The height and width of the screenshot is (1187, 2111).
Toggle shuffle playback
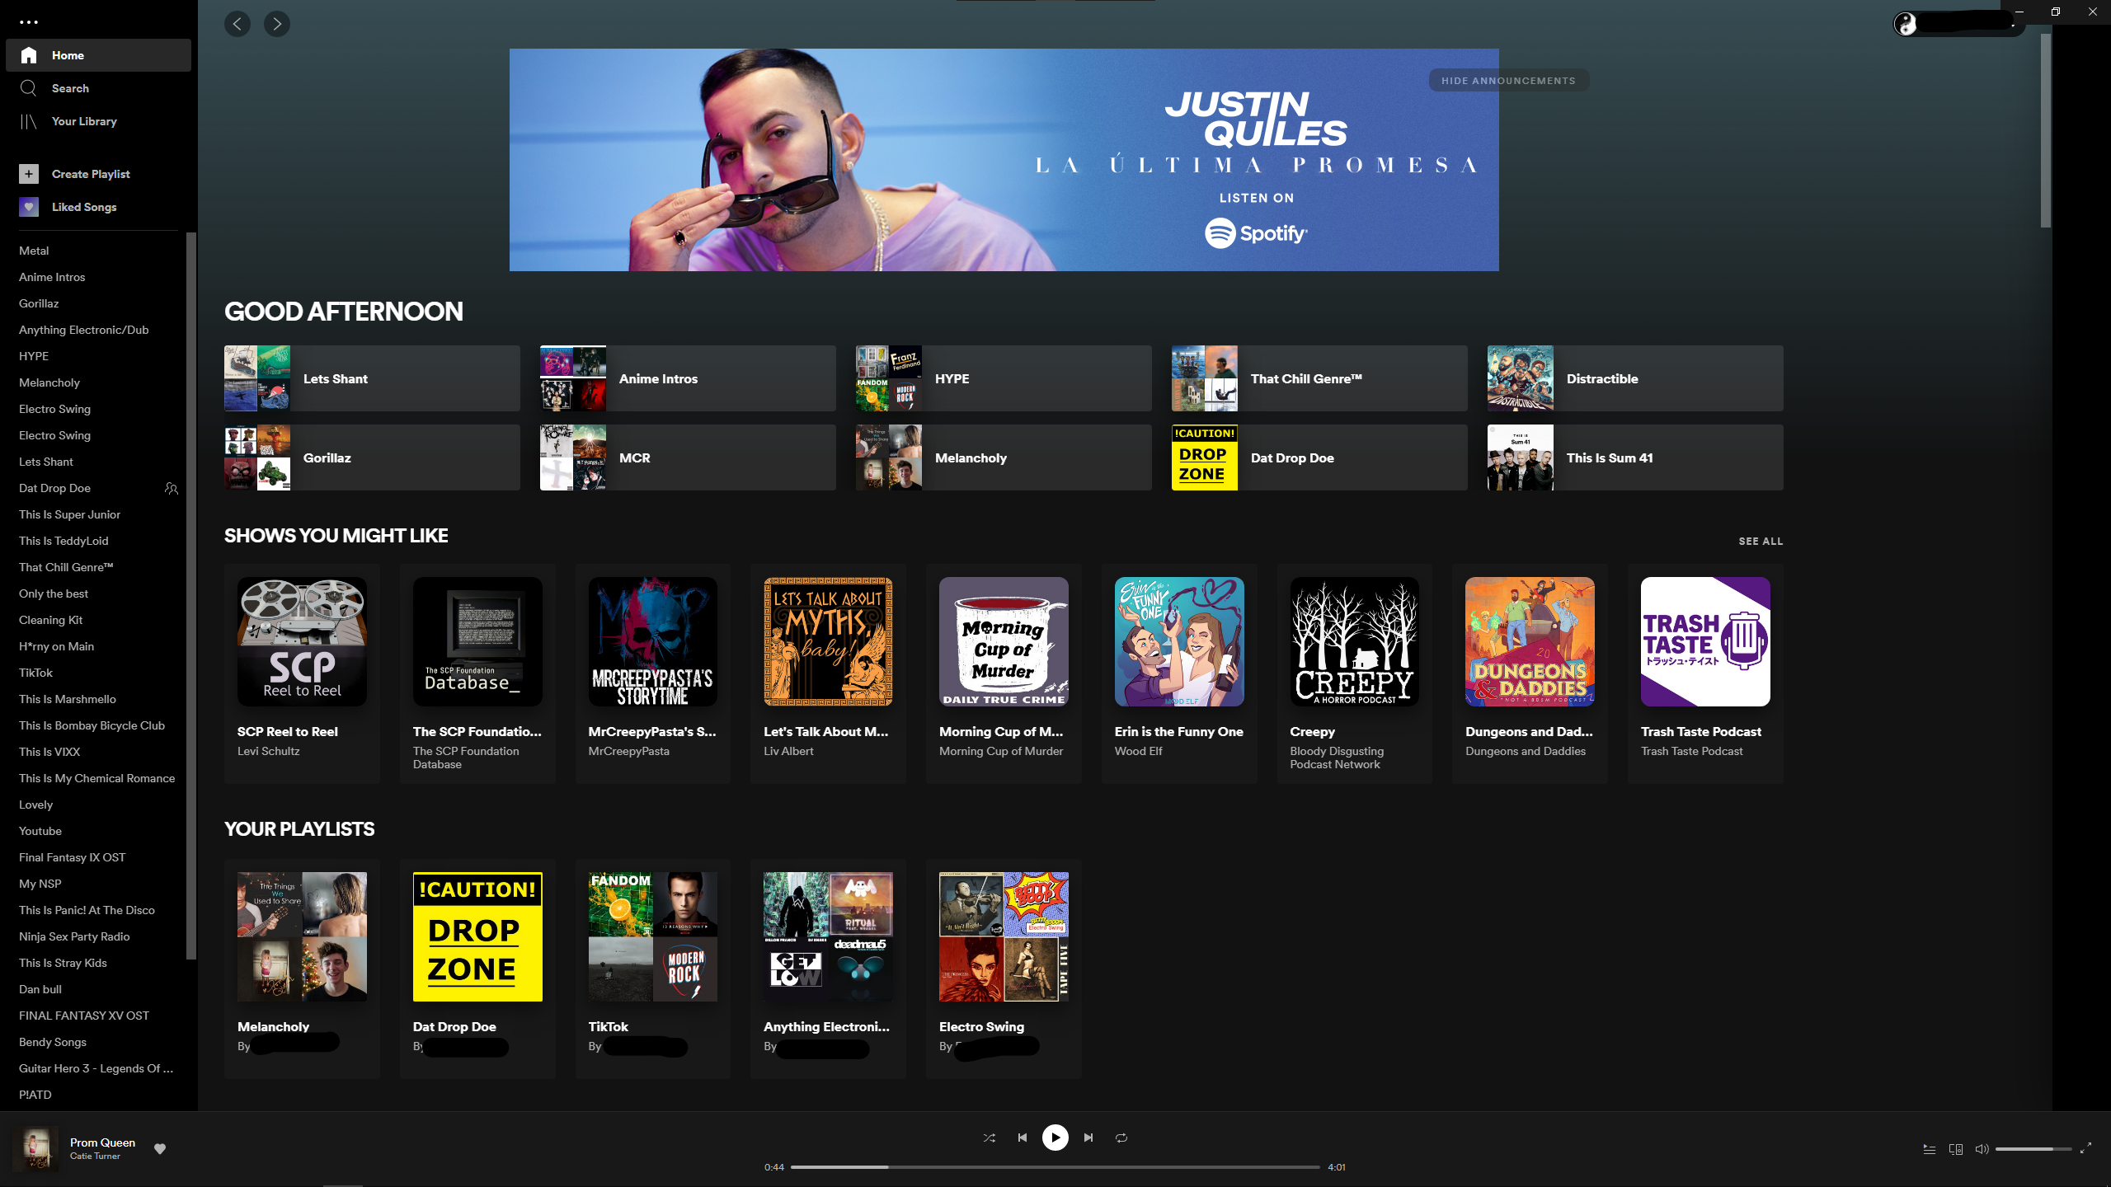pyautogui.click(x=990, y=1138)
